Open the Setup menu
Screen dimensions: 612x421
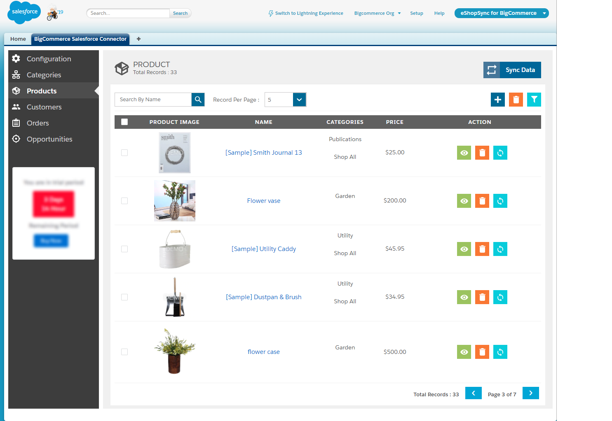pyautogui.click(x=417, y=13)
